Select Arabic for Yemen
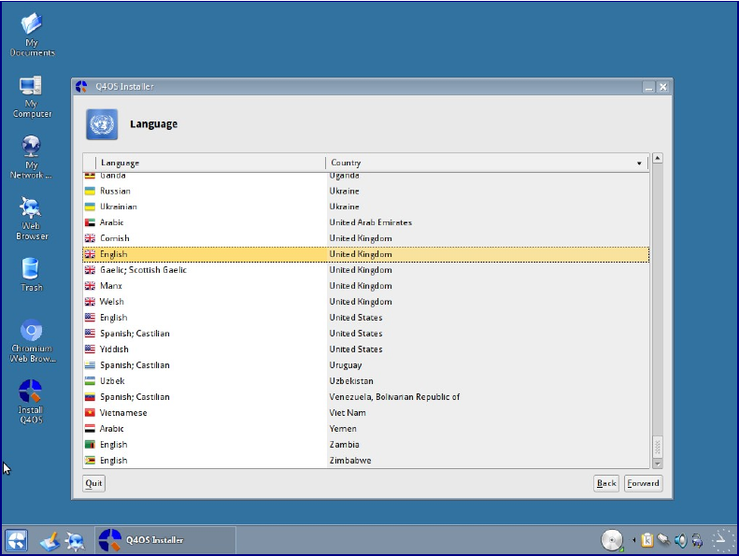The height and width of the screenshot is (556, 739). [365, 429]
